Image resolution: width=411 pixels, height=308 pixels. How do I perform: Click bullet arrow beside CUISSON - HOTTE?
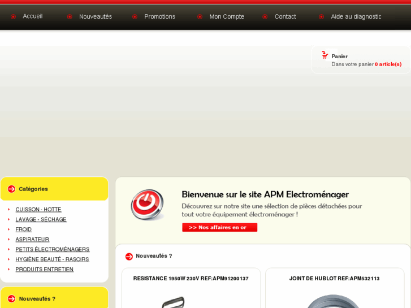point(9,209)
